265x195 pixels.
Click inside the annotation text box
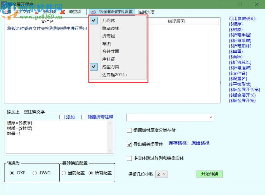(57, 137)
